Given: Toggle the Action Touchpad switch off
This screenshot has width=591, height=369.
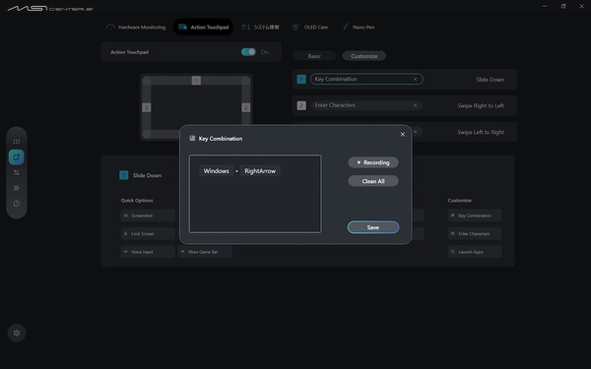Looking at the screenshot, I should tap(248, 52).
